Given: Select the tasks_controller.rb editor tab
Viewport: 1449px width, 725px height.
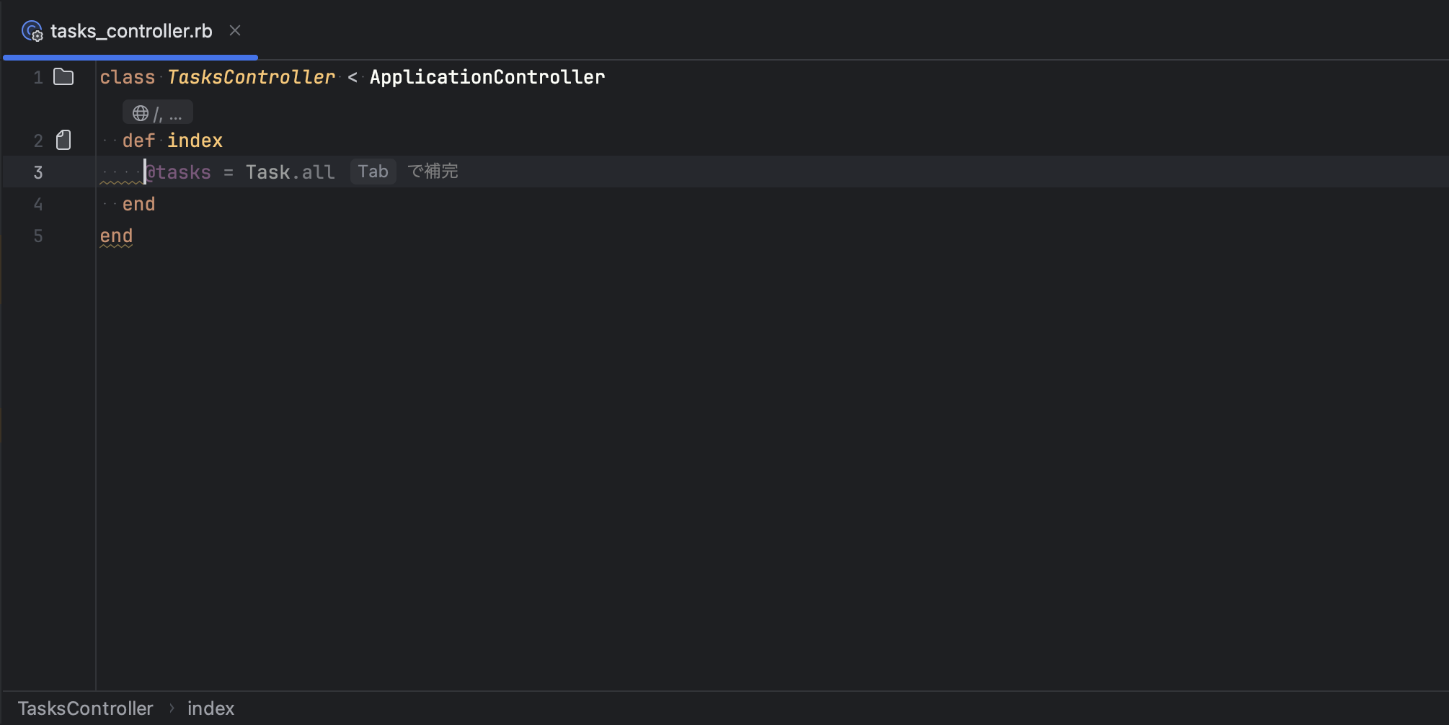Looking at the screenshot, I should (130, 31).
